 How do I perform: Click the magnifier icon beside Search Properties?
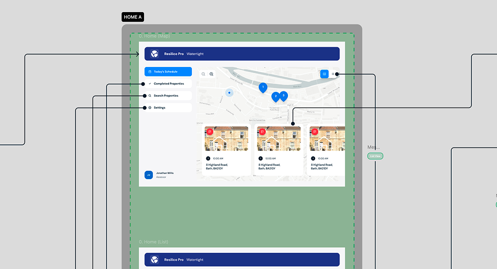point(150,96)
